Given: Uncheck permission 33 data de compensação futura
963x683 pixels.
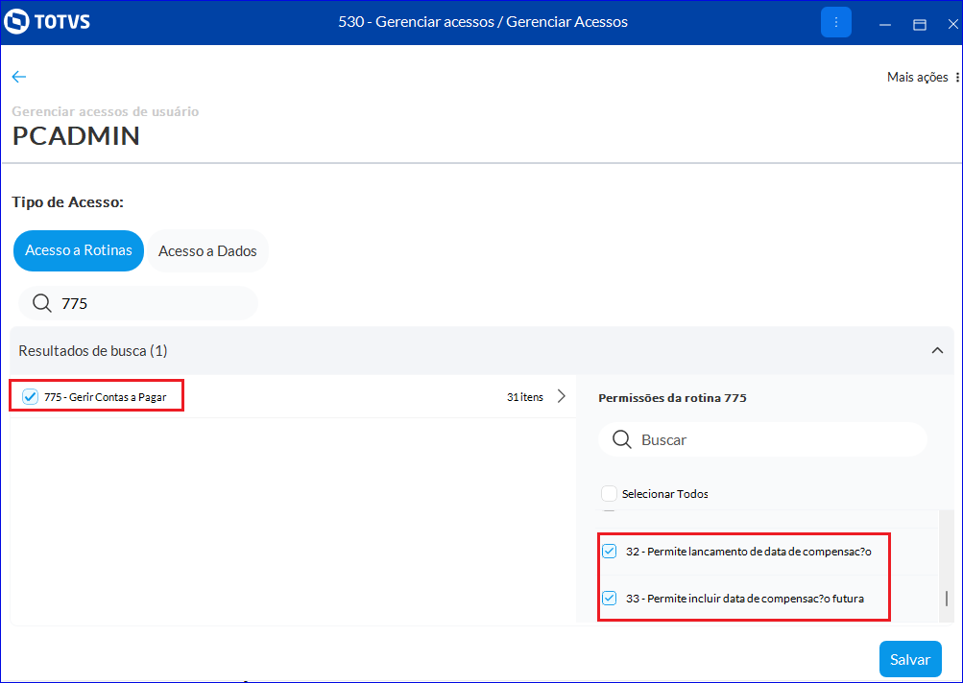Looking at the screenshot, I should pyautogui.click(x=609, y=599).
